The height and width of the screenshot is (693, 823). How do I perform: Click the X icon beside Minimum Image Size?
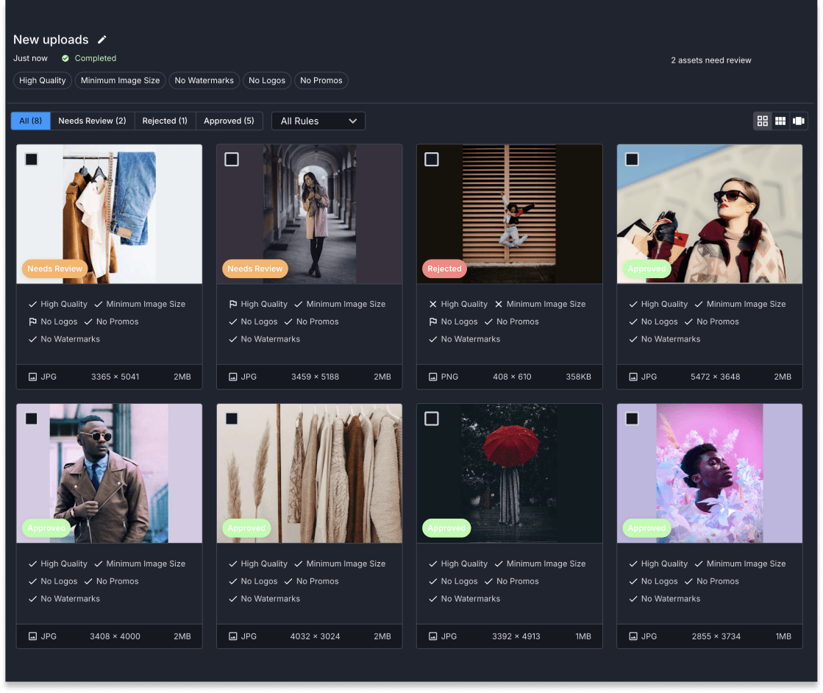pyautogui.click(x=499, y=304)
